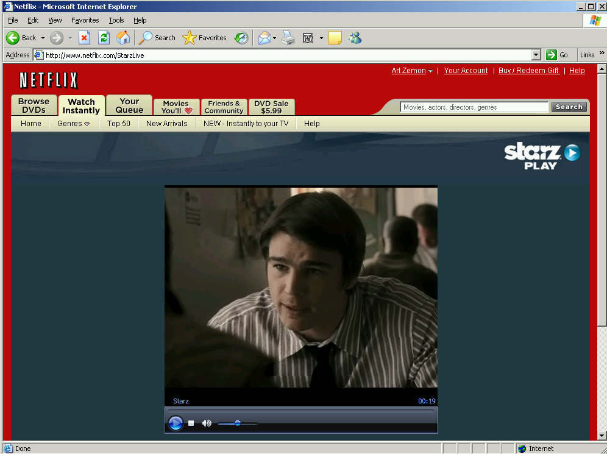Play the video with round play button

tap(176, 423)
